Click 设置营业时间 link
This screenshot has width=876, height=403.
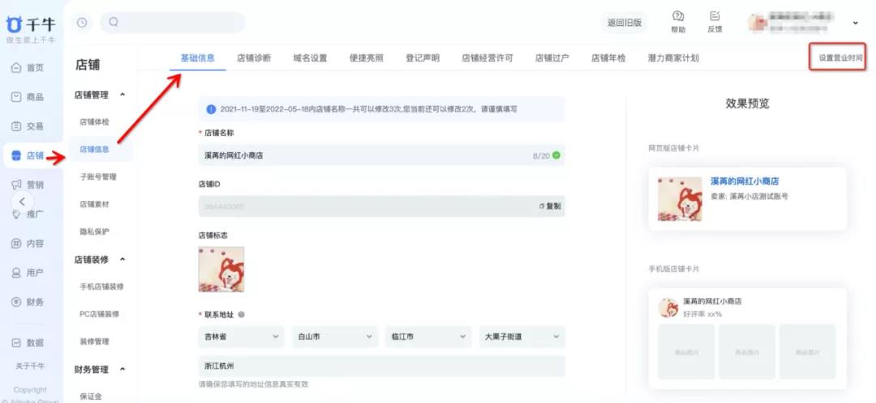coord(841,58)
